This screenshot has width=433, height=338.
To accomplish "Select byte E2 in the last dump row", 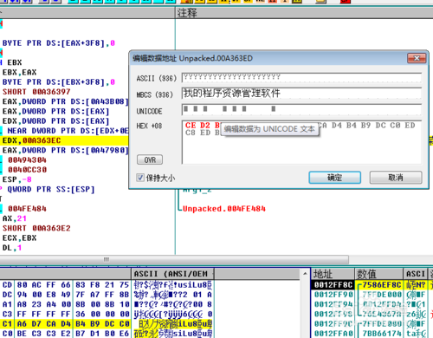I will pyautogui.click(x=66, y=334).
